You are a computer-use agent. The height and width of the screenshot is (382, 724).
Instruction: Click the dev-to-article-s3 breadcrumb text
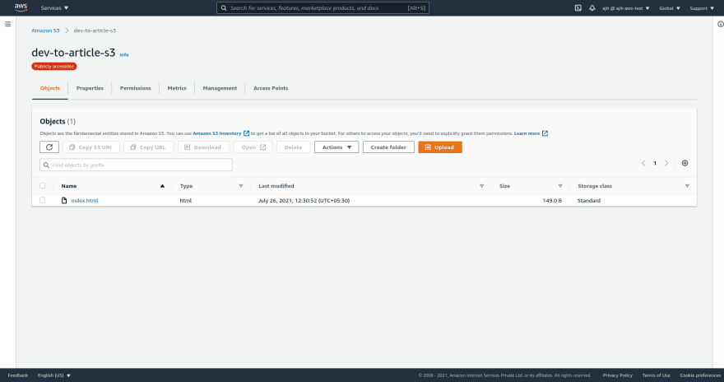[x=95, y=30]
